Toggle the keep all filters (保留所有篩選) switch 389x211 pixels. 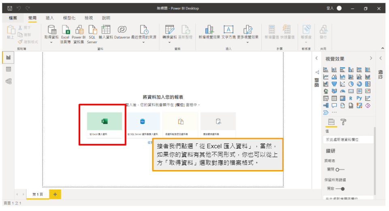340,189
